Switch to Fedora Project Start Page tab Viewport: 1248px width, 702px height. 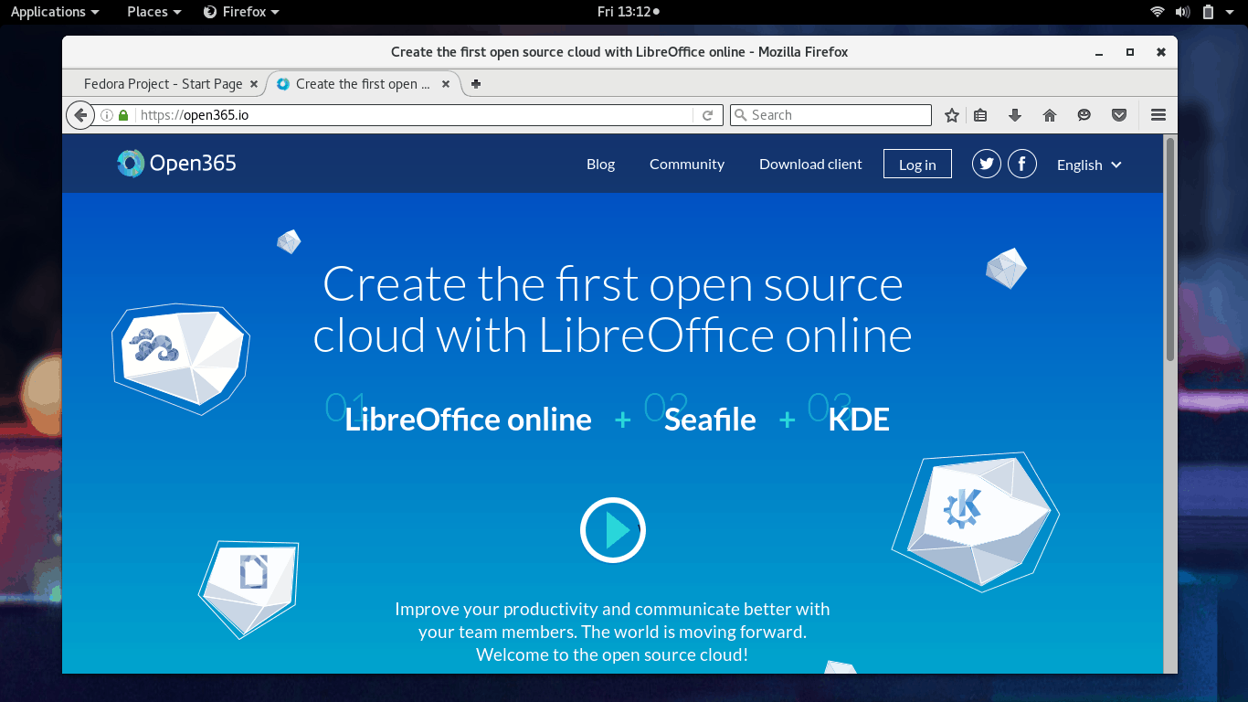pos(164,84)
